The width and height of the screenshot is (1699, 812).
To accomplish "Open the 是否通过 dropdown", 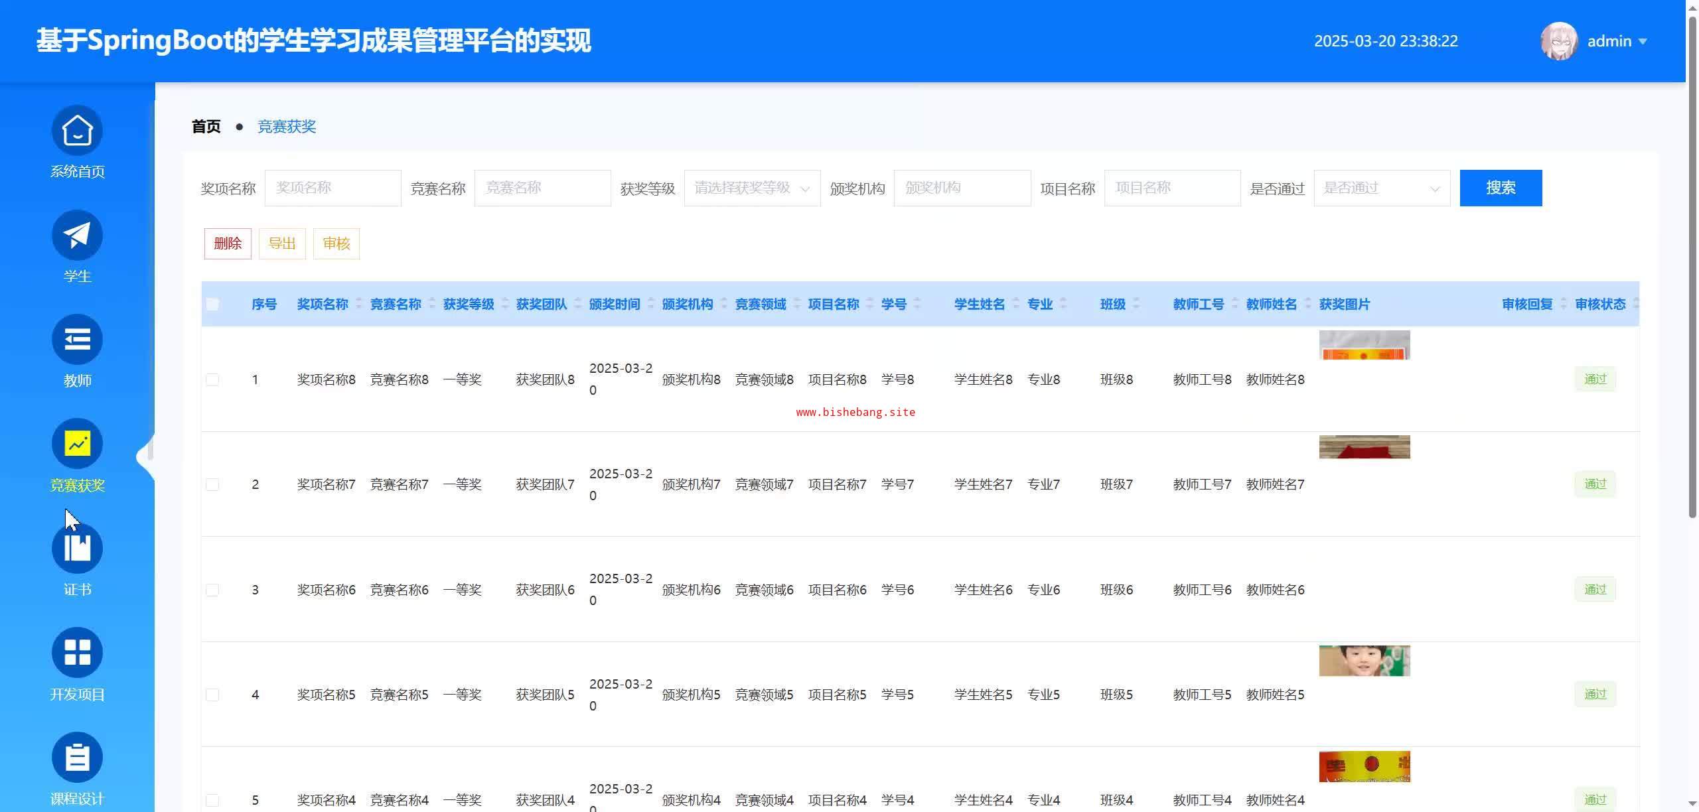I will point(1382,188).
